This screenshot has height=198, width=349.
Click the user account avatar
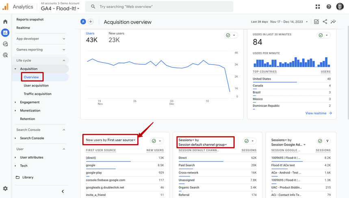pyautogui.click(x=340, y=7)
